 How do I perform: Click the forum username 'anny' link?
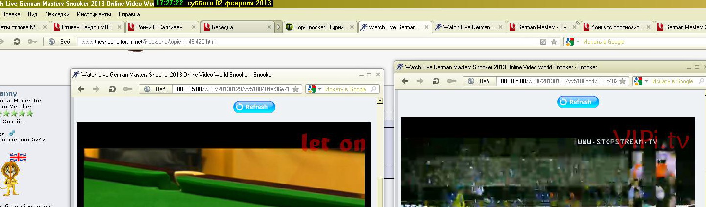pos(9,93)
